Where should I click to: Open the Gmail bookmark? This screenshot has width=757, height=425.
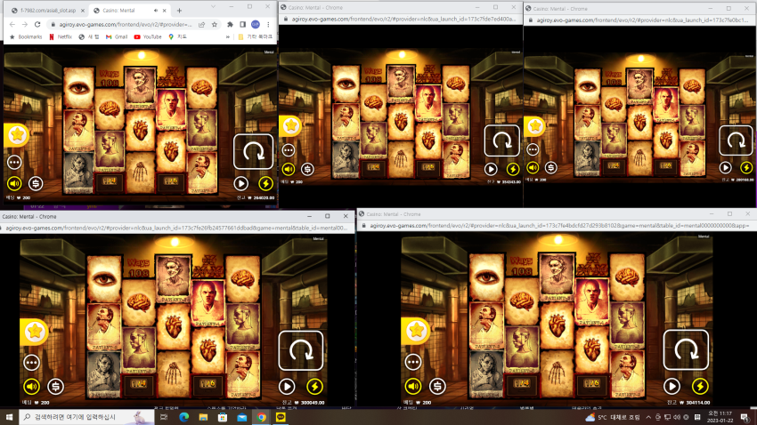pos(117,36)
